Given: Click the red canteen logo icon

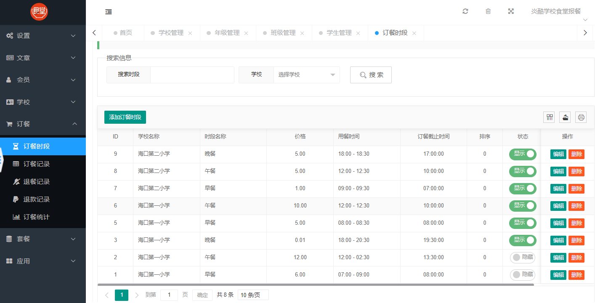Looking at the screenshot, I should click(x=39, y=11).
